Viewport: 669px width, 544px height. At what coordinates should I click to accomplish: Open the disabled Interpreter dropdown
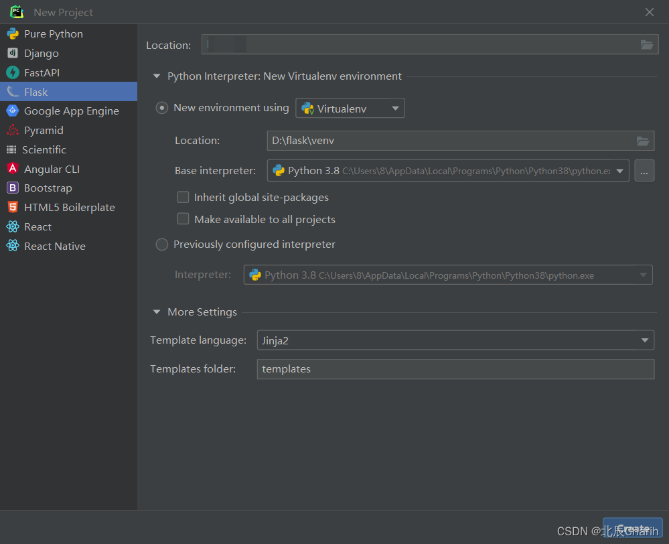point(448,275)
